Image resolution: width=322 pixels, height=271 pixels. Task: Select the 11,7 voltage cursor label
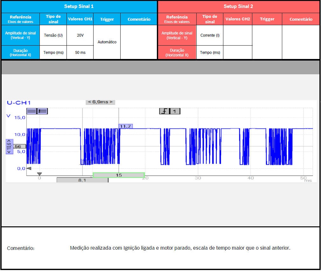pyautogui.click(x=125, y=126)
